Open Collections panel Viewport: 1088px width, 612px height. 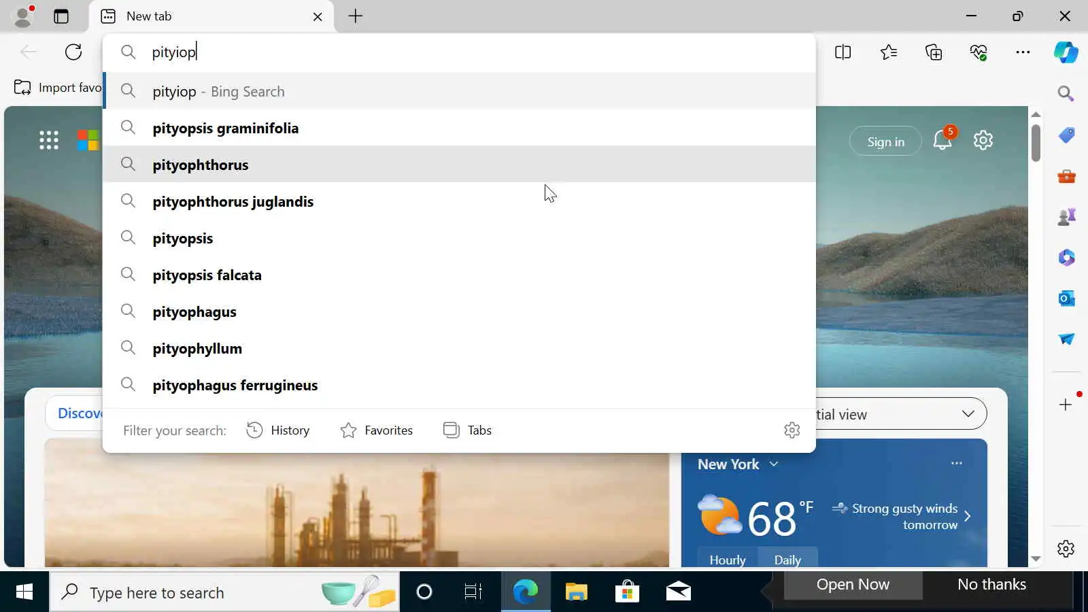pyautogui.click(x=934, y=52)
